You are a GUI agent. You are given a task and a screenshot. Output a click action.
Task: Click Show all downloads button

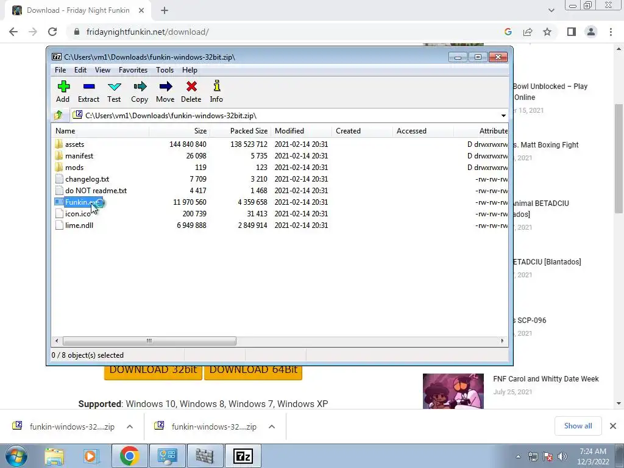(578, 426)
